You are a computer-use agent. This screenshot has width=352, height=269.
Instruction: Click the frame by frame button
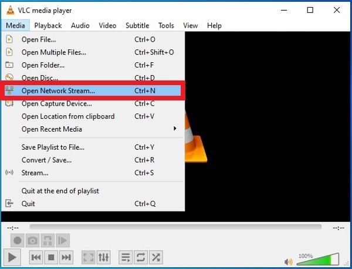point(63,240)
